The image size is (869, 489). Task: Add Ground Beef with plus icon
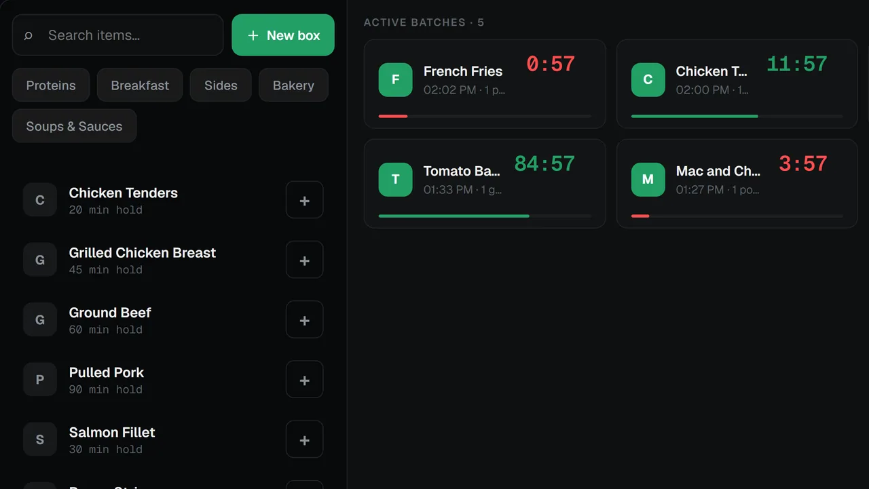(x=304, y=319)
